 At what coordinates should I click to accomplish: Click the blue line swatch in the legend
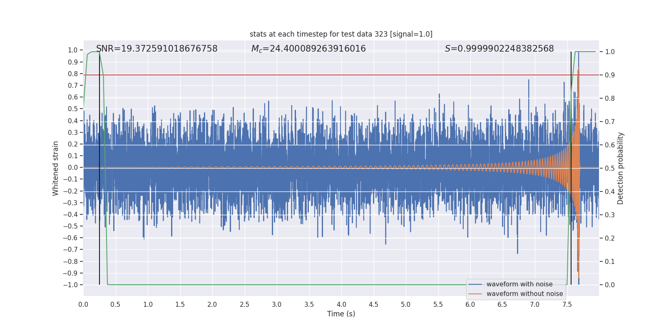[x=475, y=284]
